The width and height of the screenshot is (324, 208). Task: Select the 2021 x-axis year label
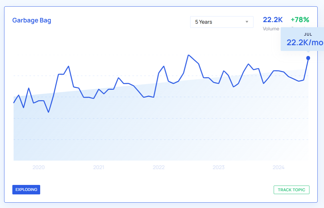[99, 167]
